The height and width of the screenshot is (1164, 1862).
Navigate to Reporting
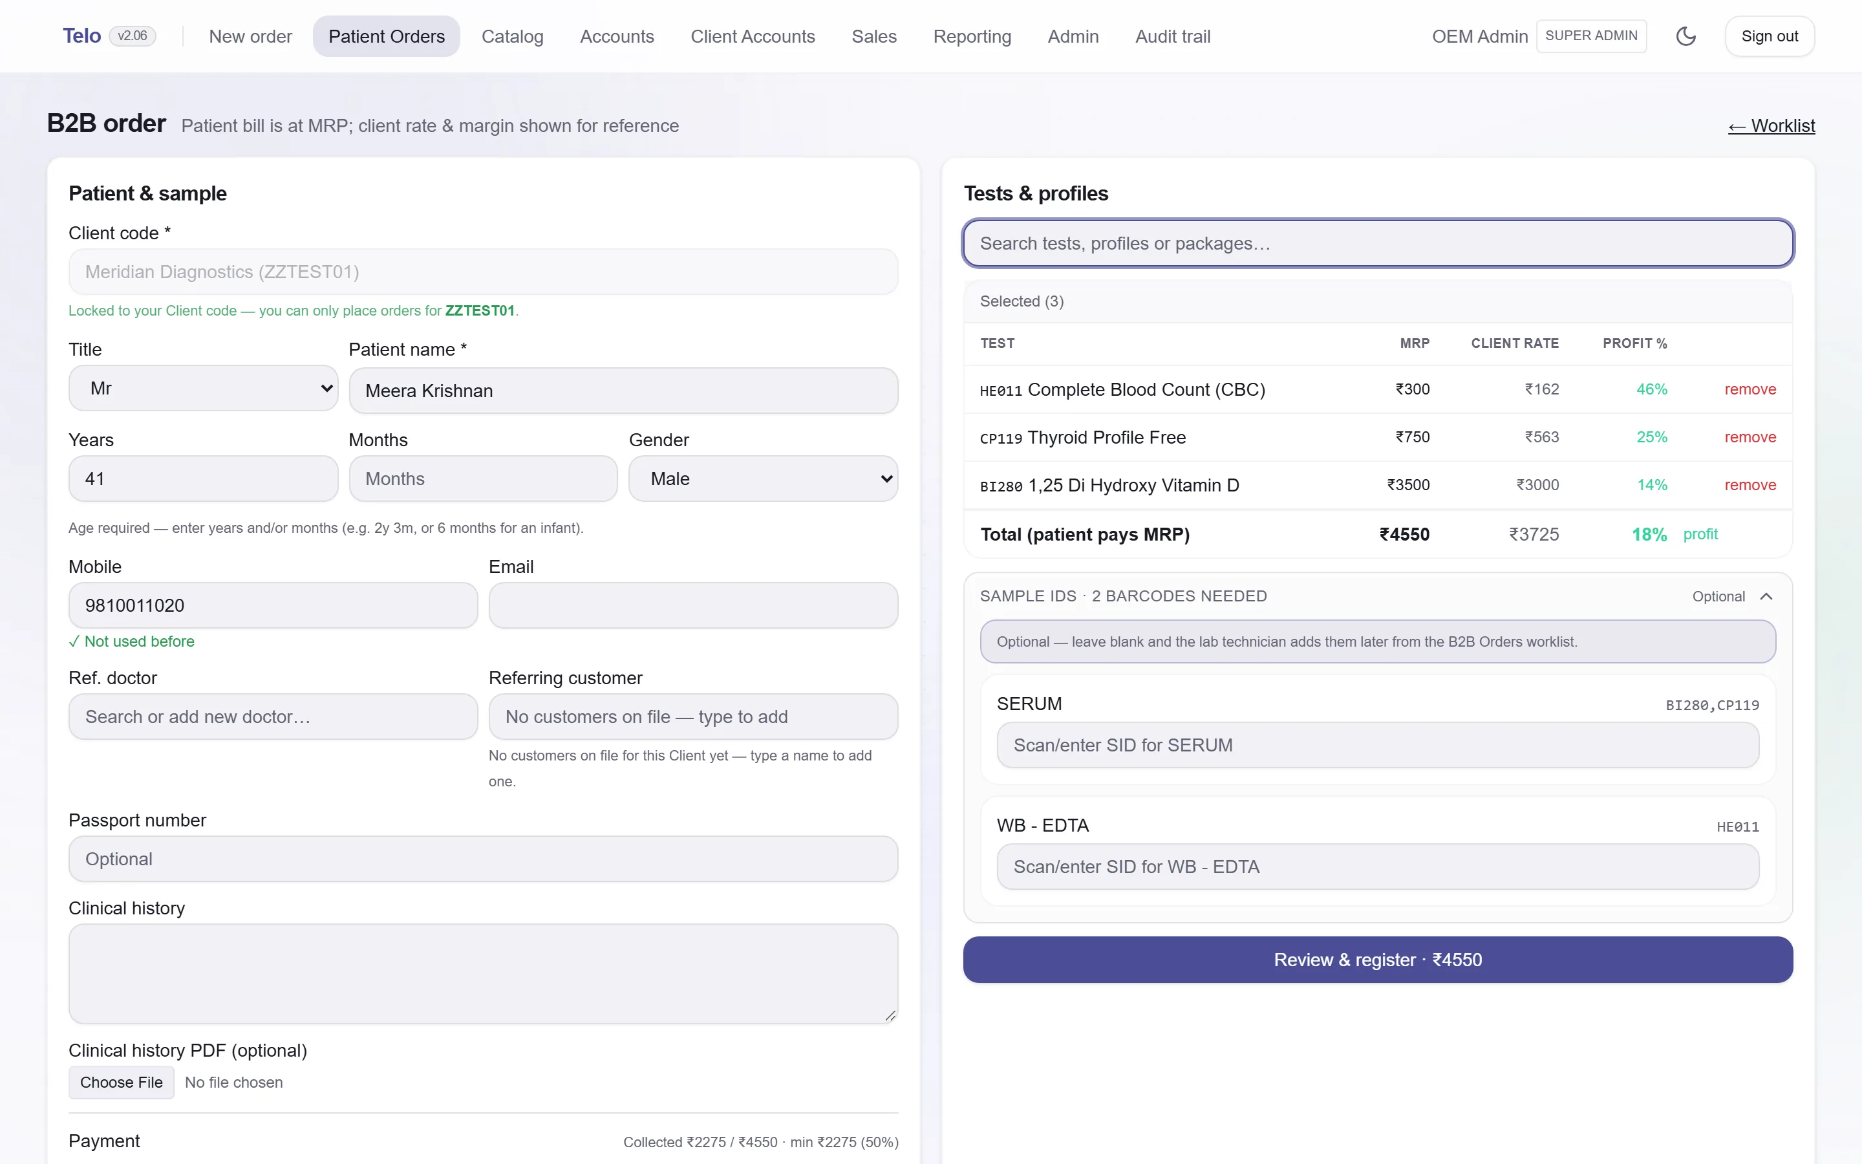pyautogui.click(x=972, y=36)
